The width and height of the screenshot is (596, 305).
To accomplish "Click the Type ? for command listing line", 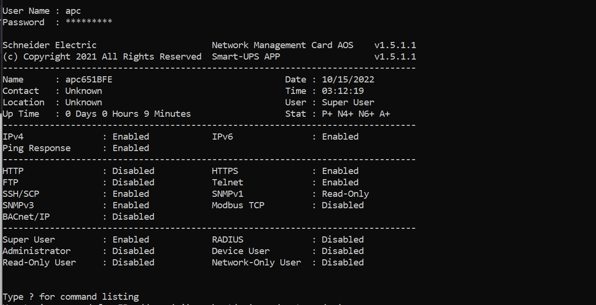I will (x=70, y=297).
